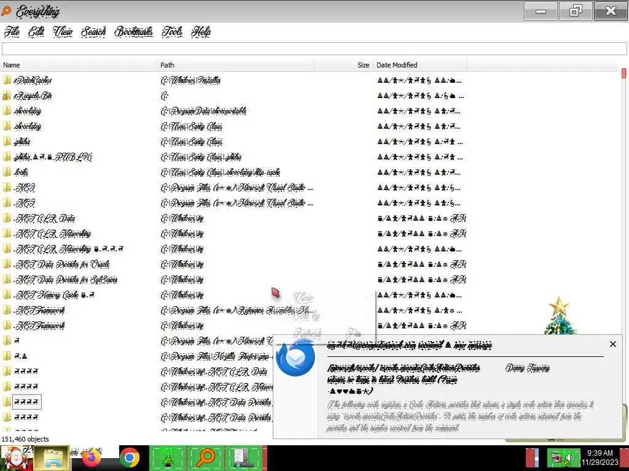Select the focused row with dotted outline
Image resolution: width=629 pixels, height=471 pixels.
point(26,402)
